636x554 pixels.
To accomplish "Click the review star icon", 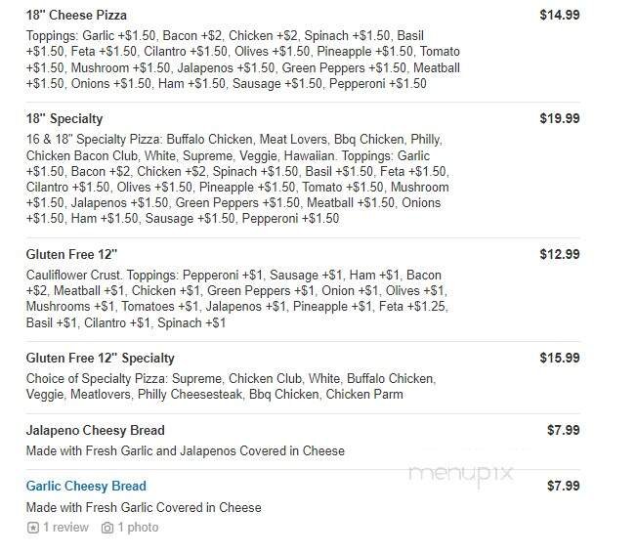I will coord(33,528).
